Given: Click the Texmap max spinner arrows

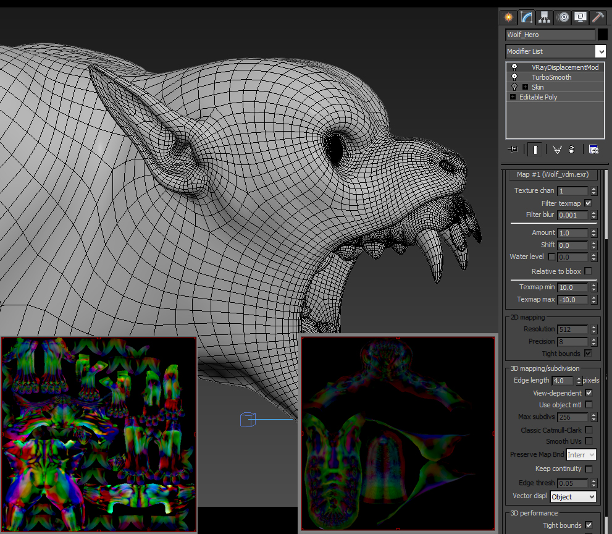Looking at the screenshot, I should click(x=593, y=300).
